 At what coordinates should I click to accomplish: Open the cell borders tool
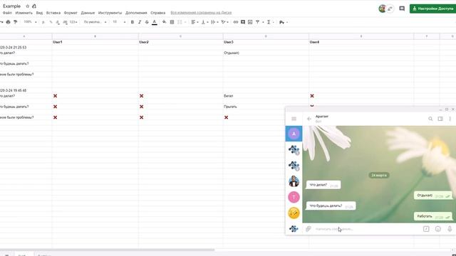[172, 22]
